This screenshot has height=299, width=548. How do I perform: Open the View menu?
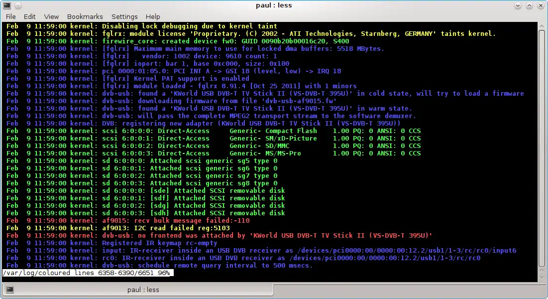coord(51,16)
